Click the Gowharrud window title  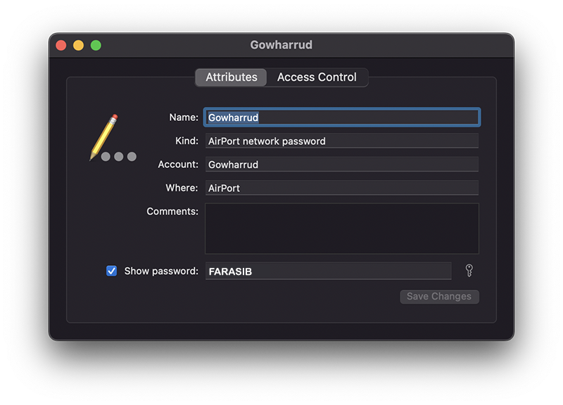pyautogui.click(x=281, y=45)
